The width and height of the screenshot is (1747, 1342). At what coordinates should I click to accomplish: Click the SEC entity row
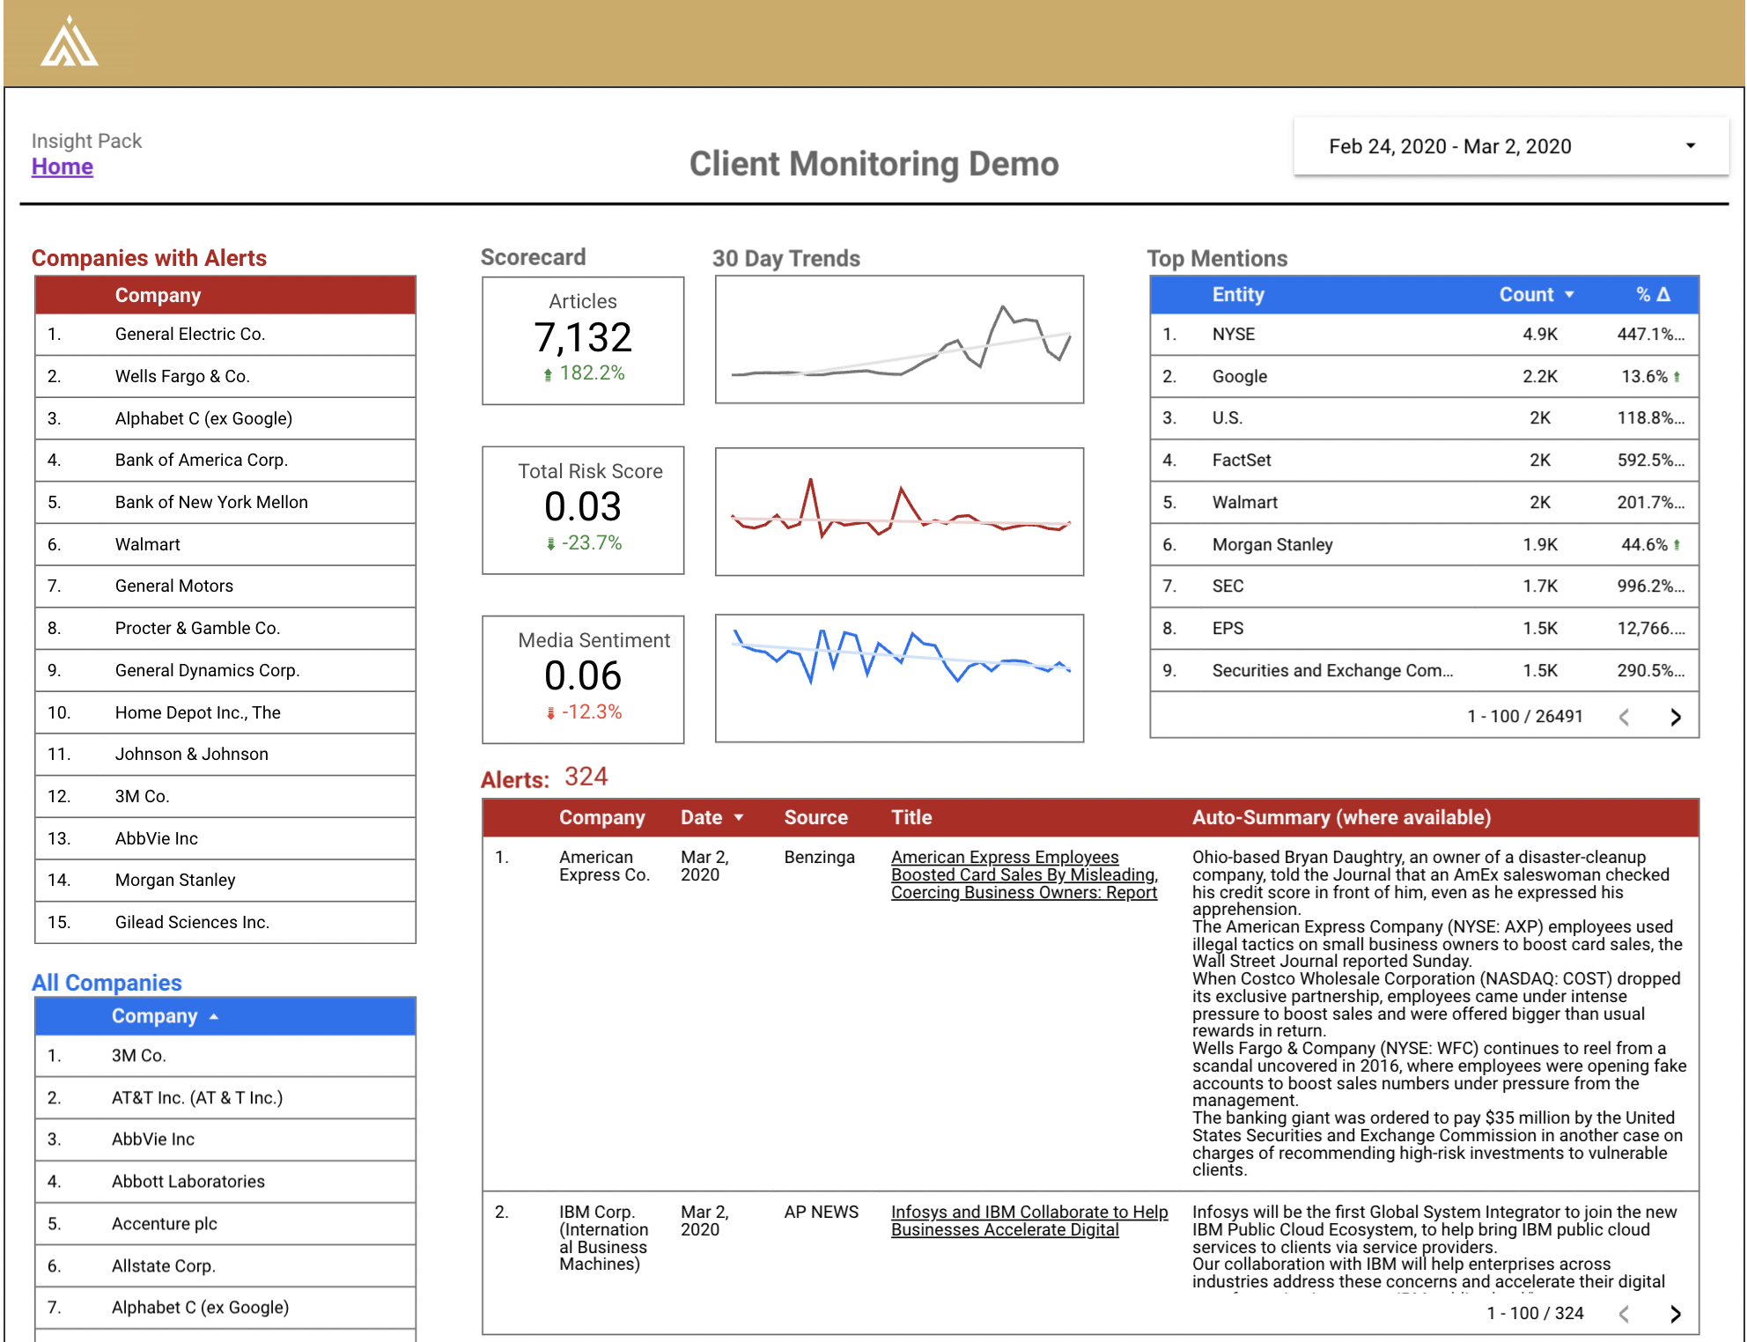[x=1424, y=586]
